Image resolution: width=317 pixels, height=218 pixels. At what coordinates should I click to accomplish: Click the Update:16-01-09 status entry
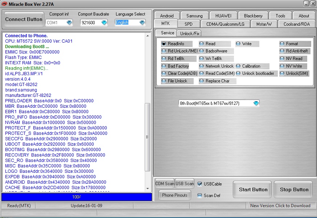click(86, 205)
